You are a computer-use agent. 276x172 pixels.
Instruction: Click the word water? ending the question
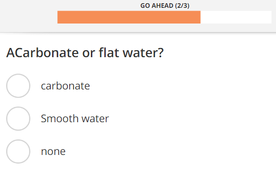point(143,53)
